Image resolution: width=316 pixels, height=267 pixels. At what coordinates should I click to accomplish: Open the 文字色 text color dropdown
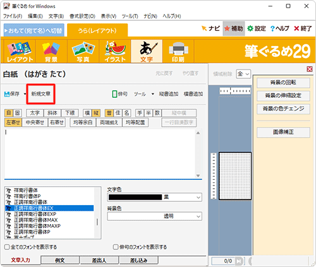154,197
